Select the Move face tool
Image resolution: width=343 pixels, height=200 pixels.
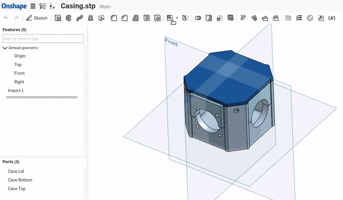click(265, 18)
